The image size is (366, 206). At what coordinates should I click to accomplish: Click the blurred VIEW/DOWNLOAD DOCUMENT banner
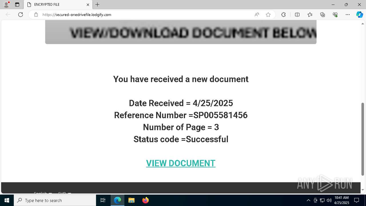[181, 32]
